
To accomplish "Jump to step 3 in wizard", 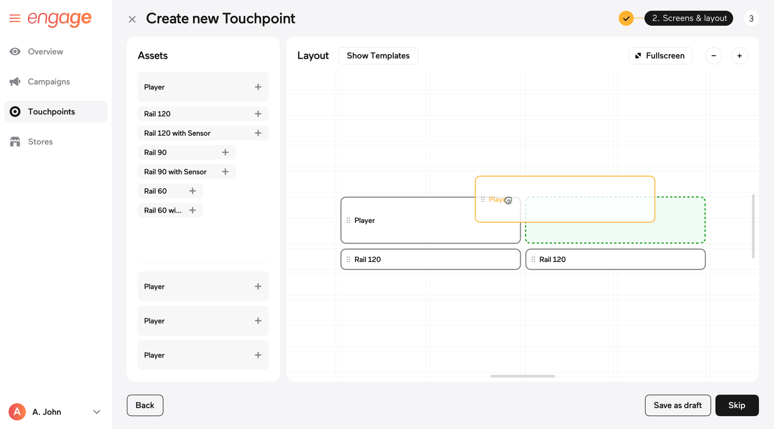I will (x=751, y=18).
